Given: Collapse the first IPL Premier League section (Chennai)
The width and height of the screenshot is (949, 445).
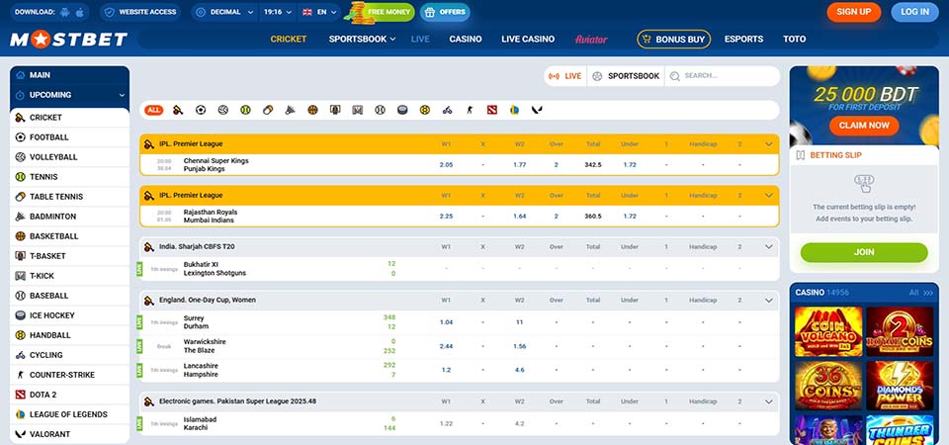Looking at the screenshot, I should tap(769, 144).
